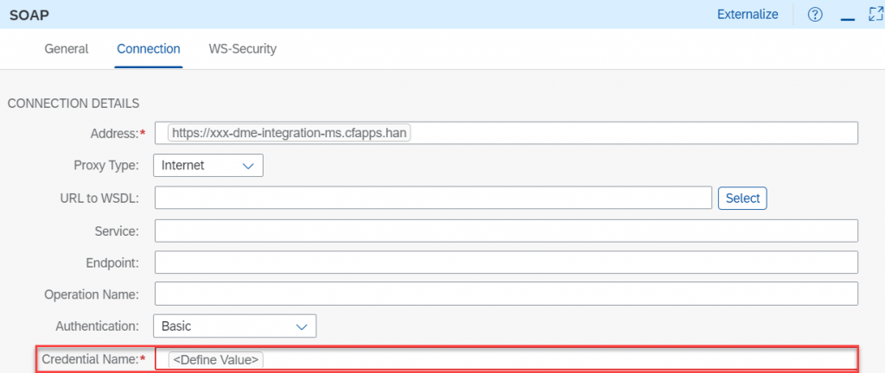
Task: Expand SOAP panel to full screen
Action: (875, 15)
